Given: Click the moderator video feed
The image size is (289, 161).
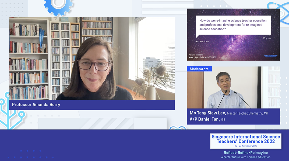Looking at the screenshot, I should (x=233, y=87).
